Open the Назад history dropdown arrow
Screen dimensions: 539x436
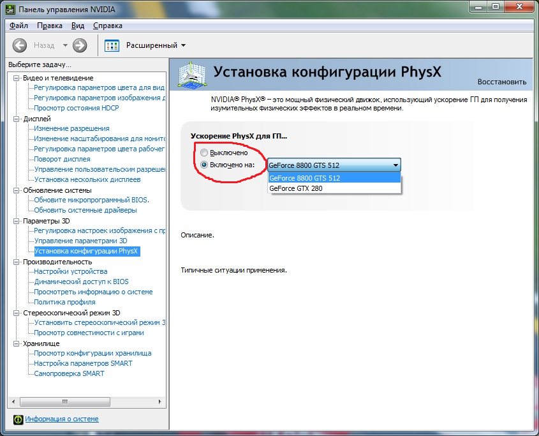tap(65, 45)
